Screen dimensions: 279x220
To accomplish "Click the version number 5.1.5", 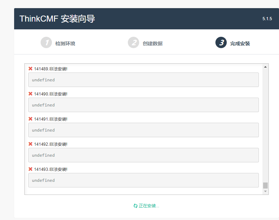I will tap(267, 19).
